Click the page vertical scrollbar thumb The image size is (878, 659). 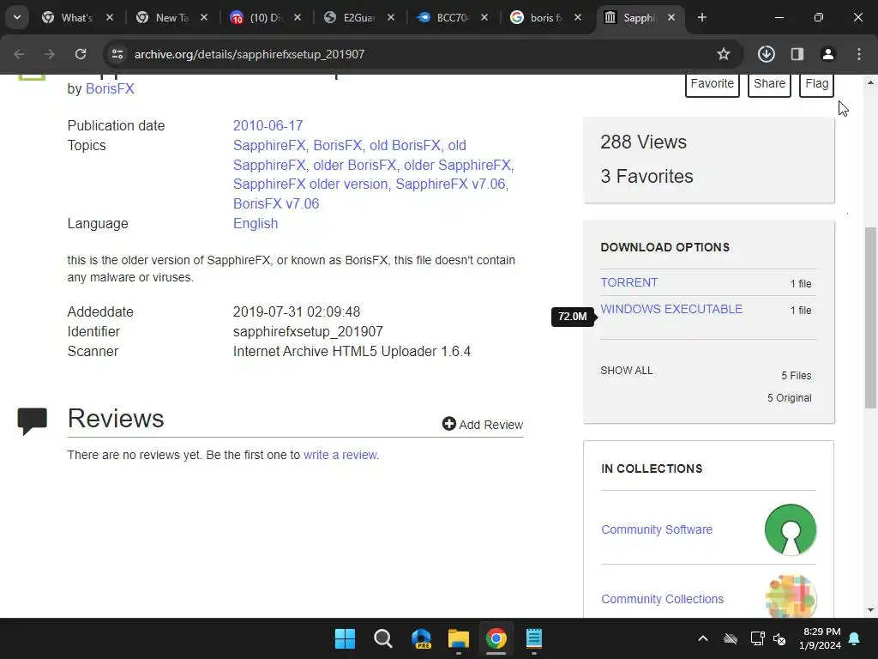pos(870,317)
